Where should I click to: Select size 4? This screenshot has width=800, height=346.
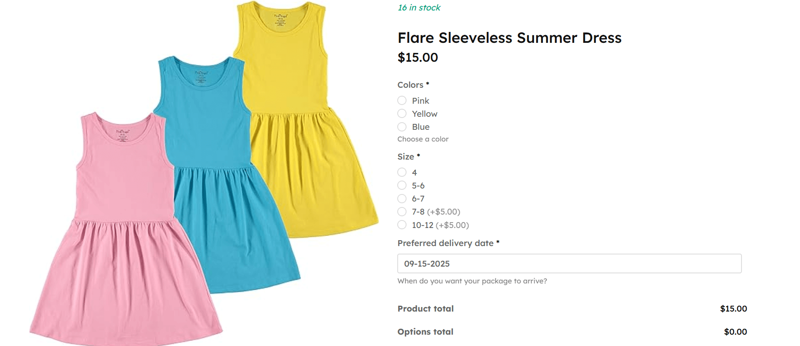[402, 173]
